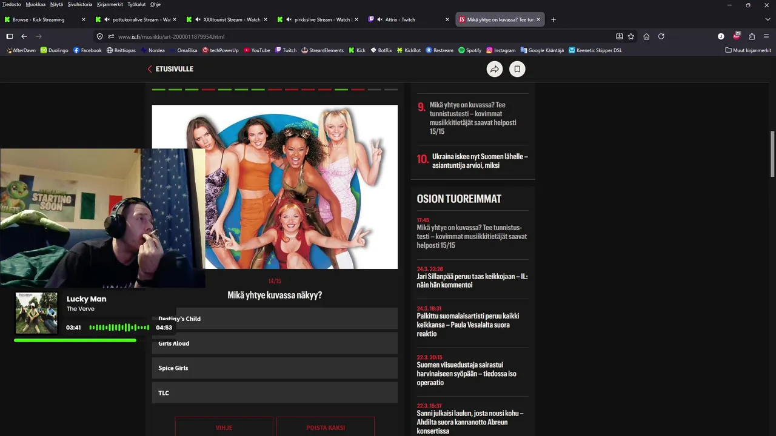Mute audio on XXXtourist tab
Image resolution: width=776 pixels, height=436 pixels.
198,19
